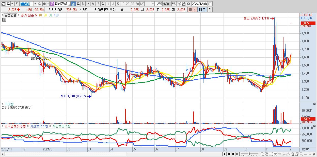Open the chart settings gear icon
This screenshot has height=157, width=317.
tap(188, 4)
